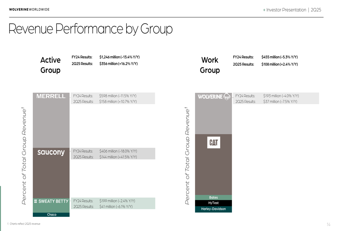Click Merrell '$158 million (+10.7% Y/Y)' value
The image size is (338, 231).
pos(118,102)
